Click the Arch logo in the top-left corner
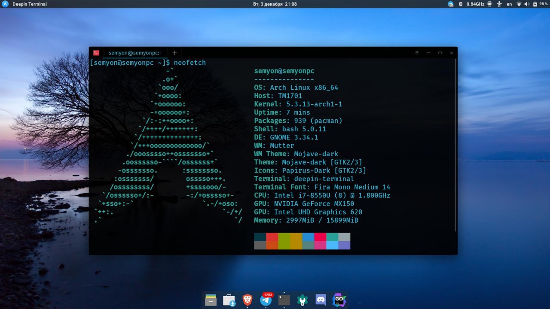Screen dimensions: 550x309 tap(5, 4)
